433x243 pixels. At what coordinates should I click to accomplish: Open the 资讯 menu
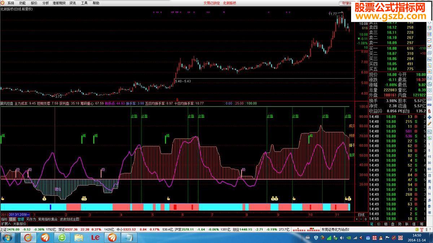coord(73,3)
